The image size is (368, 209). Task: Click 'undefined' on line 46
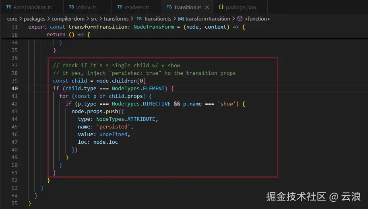(114, 135)
